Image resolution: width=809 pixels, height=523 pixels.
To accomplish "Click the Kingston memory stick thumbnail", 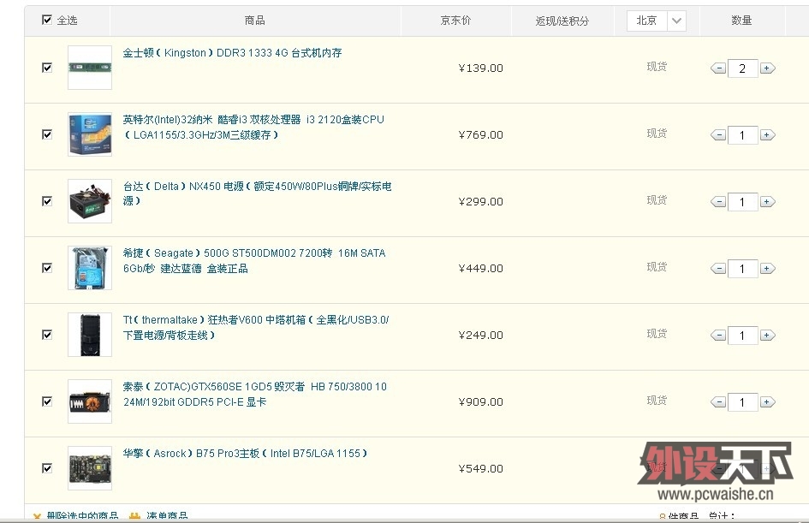I will [x=90, y=68].
